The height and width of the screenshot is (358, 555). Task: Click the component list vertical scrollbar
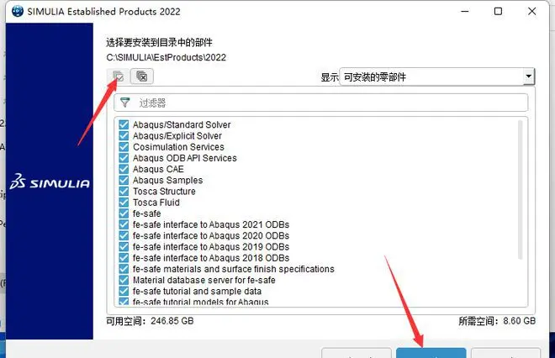(520, 190)
